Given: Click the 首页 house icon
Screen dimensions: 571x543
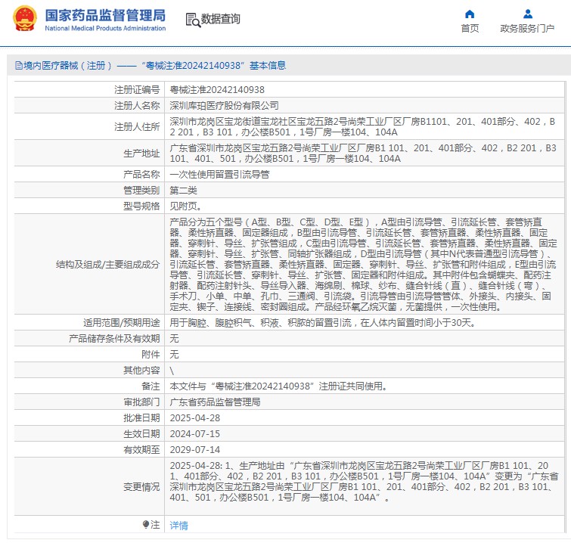Looking at the screenshot, I should tap(470, 14).
